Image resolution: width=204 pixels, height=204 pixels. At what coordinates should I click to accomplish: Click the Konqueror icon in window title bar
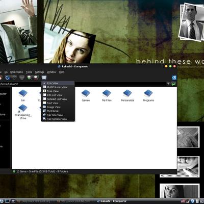pyautogui.click(x=59, y=66)
